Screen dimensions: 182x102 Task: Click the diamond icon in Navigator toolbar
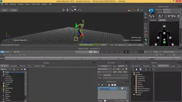click(x=25, y=69)
